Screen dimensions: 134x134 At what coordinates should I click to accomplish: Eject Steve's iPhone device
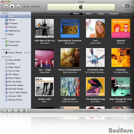coord(29,53)
